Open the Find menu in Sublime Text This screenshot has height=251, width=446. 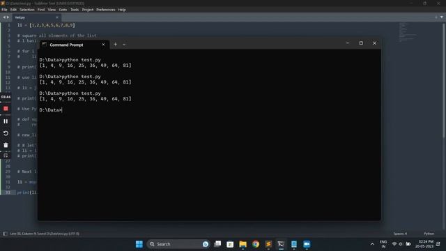(41, 10)
